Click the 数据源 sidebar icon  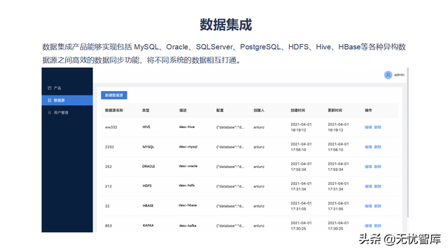tap(50, 100)
